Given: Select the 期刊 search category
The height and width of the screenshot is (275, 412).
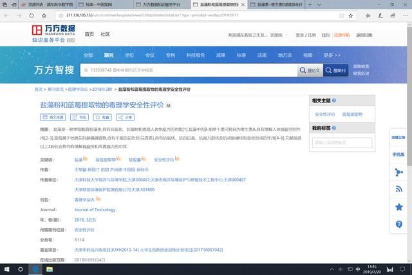Looking at the screenshot, I should 109,55.
